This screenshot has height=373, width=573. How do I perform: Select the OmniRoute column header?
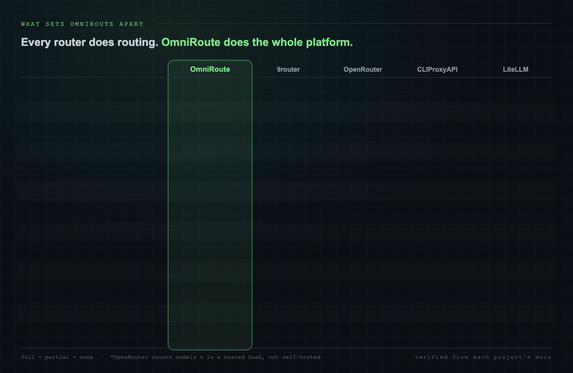pyautogui.click(x=210, y=69)
